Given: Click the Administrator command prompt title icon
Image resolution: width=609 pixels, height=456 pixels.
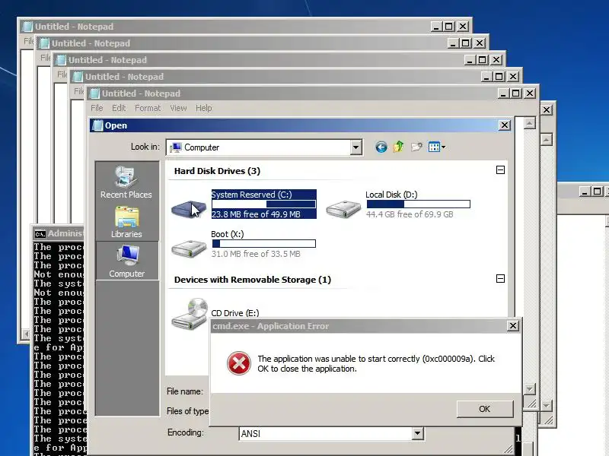Looking at the screenshot, I should click(x=40, y=234).
